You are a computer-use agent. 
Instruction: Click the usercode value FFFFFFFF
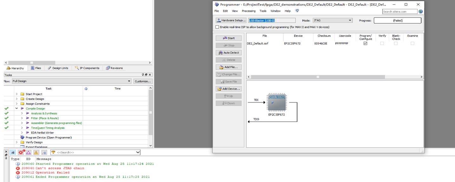342,43
